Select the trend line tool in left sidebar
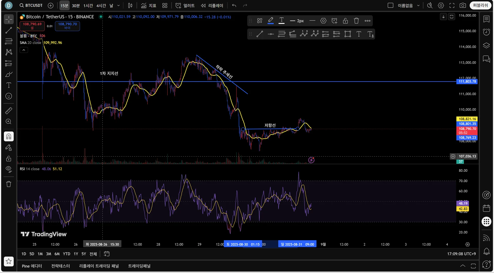 click(9, 30)
